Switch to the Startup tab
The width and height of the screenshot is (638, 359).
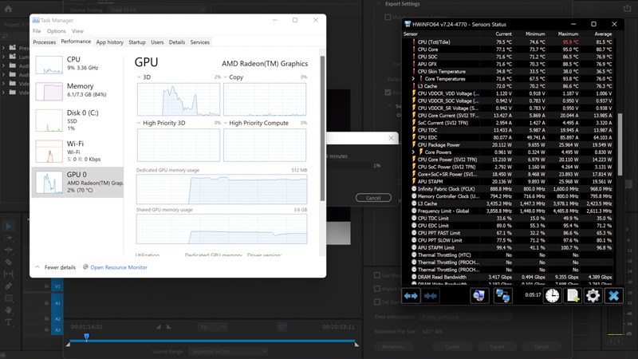click(137, 41)
